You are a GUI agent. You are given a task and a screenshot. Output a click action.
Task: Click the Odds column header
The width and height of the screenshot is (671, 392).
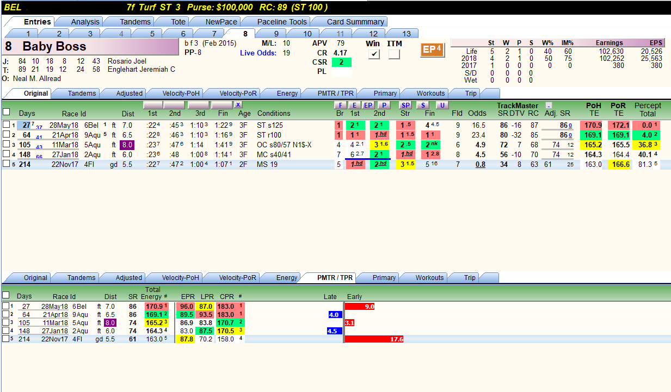[477, 114]
